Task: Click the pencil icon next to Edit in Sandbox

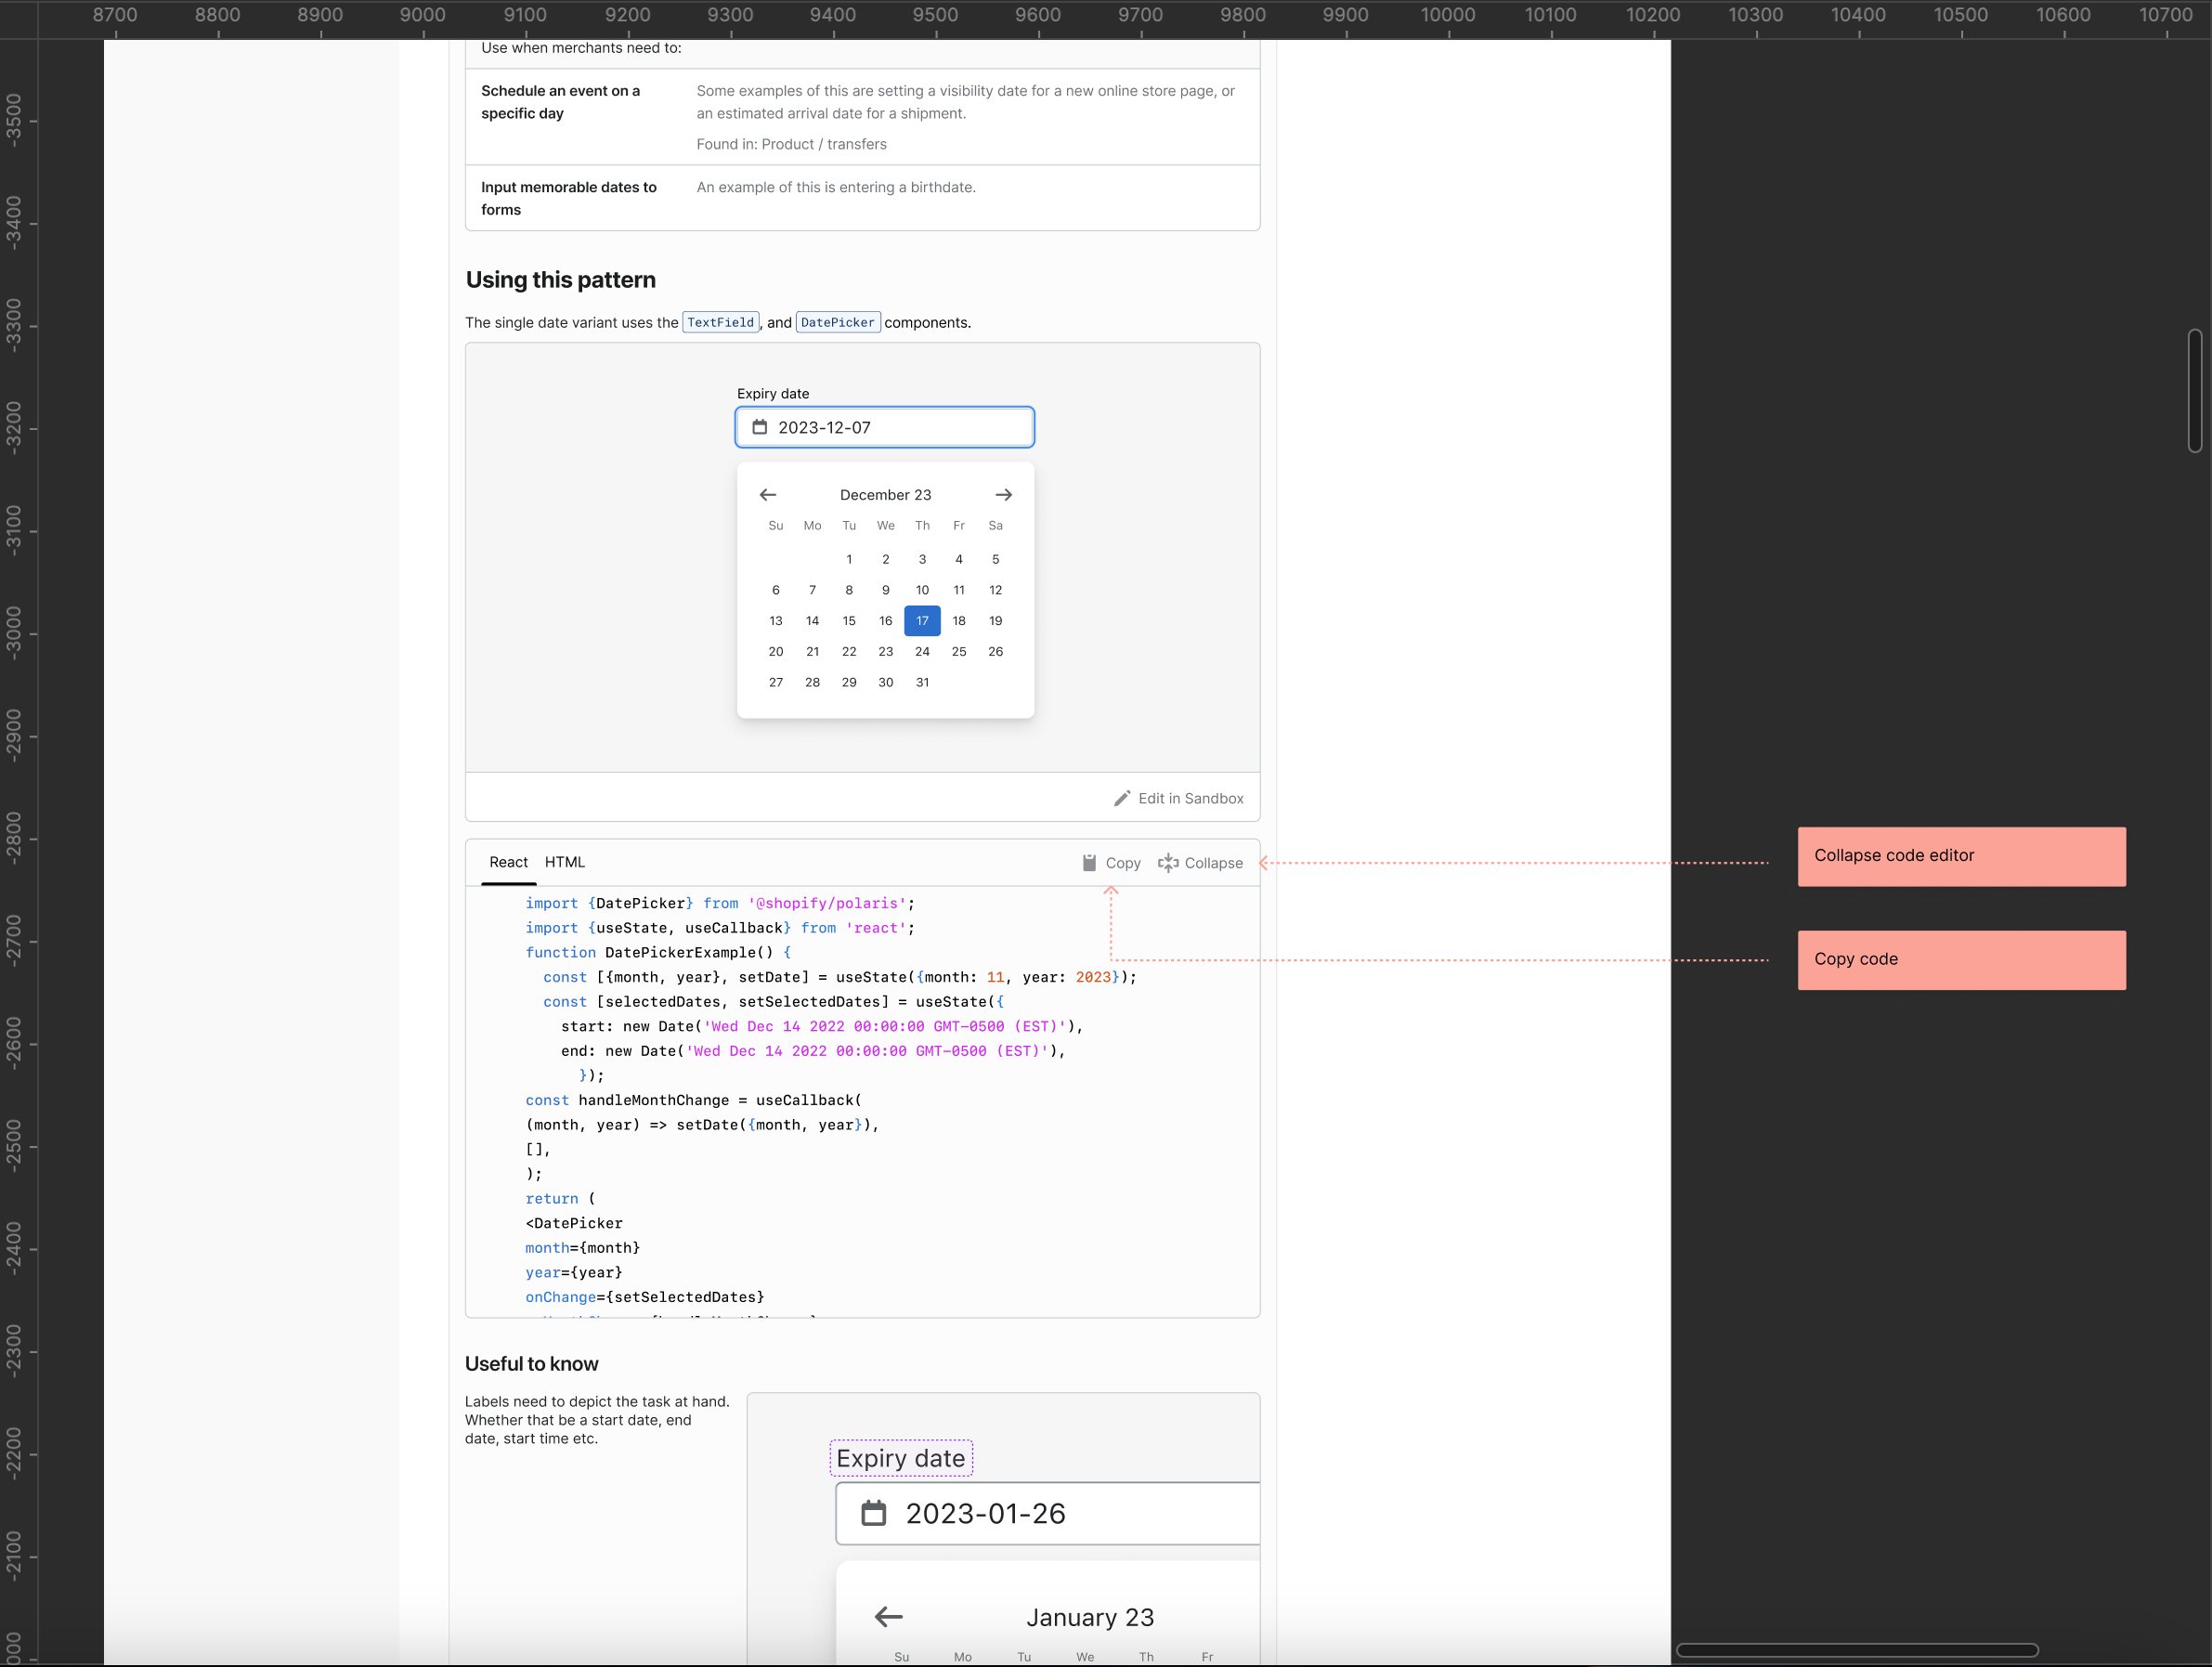Action: point(1124,798)
